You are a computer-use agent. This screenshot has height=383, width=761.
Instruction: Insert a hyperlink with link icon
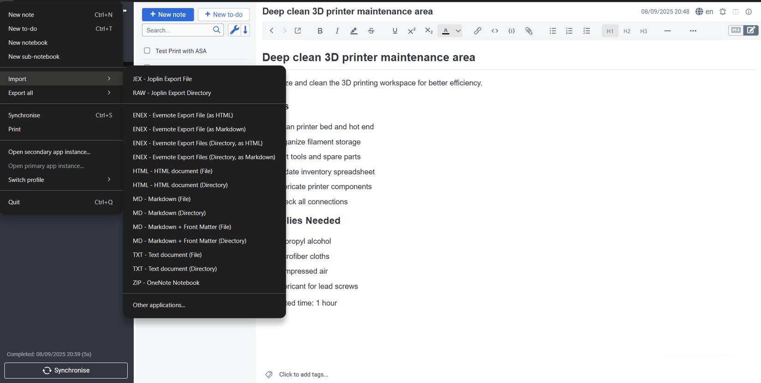pyautogui.click(x=477, y=31)
